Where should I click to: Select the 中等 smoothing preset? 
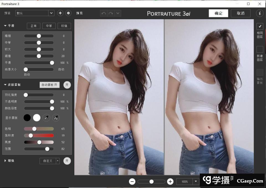(x=49, y=26)
